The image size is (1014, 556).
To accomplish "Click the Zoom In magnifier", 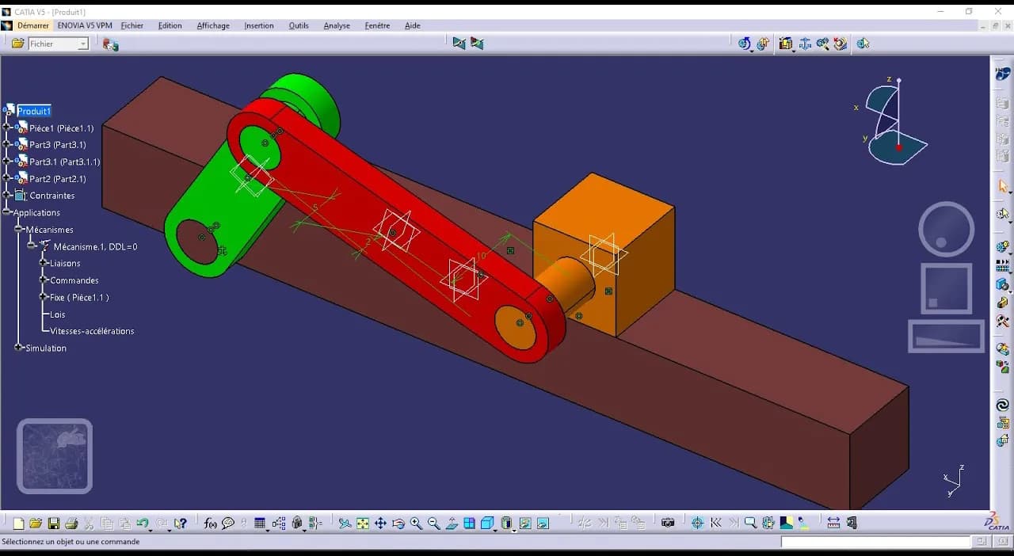I will 416,524.
